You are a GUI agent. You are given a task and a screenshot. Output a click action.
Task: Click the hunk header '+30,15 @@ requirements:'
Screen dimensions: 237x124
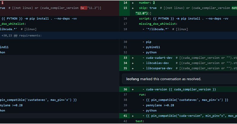click(21, 36)
